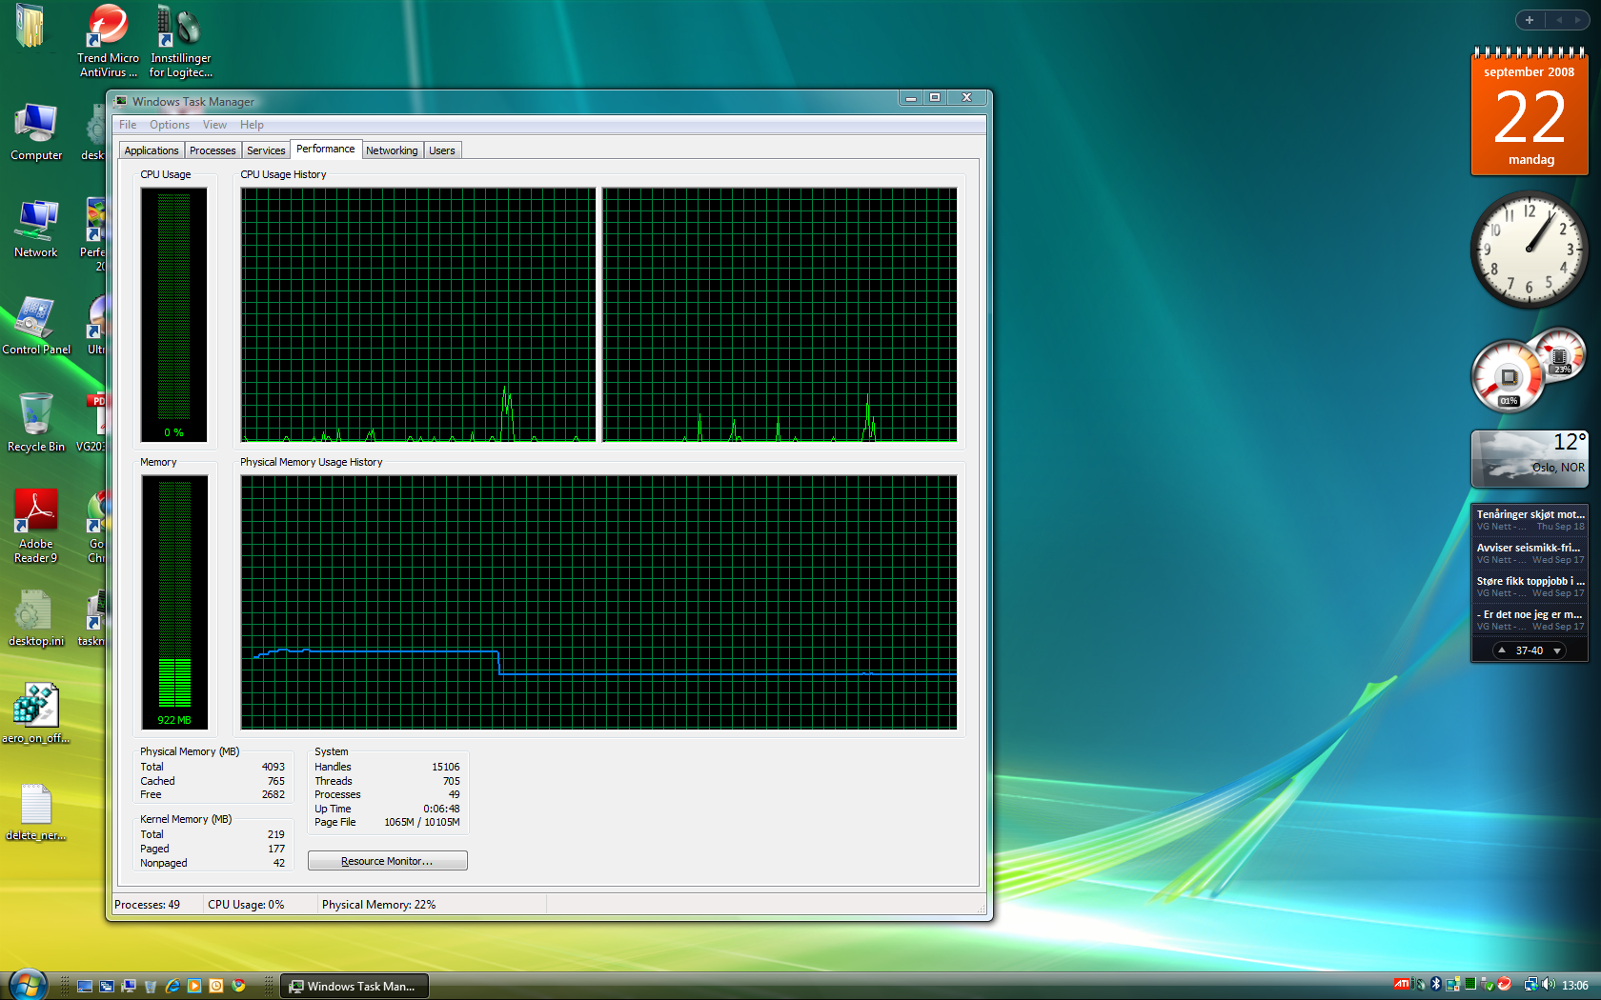
Task: Click the Show Desktop quick launch icon
Action: 85,986
